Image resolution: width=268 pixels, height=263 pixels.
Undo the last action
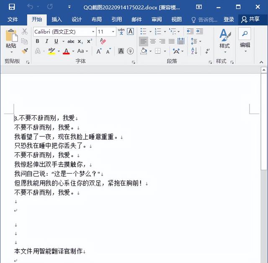pyautogui.click(x=30, y=7)
